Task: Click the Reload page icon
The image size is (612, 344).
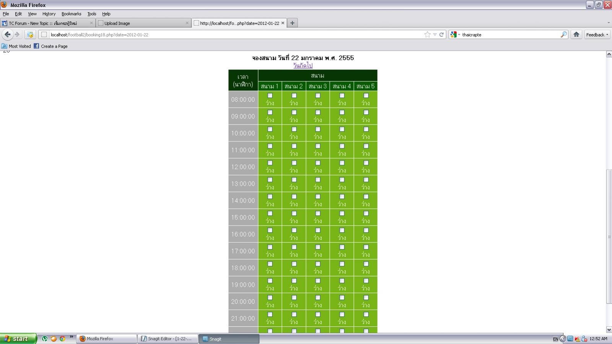Action: [441, 34]
